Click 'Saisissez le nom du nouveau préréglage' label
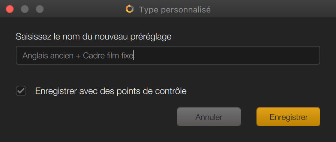Image resolution: width=336 pixels, height=142 pixels. [x=94, y=37]
